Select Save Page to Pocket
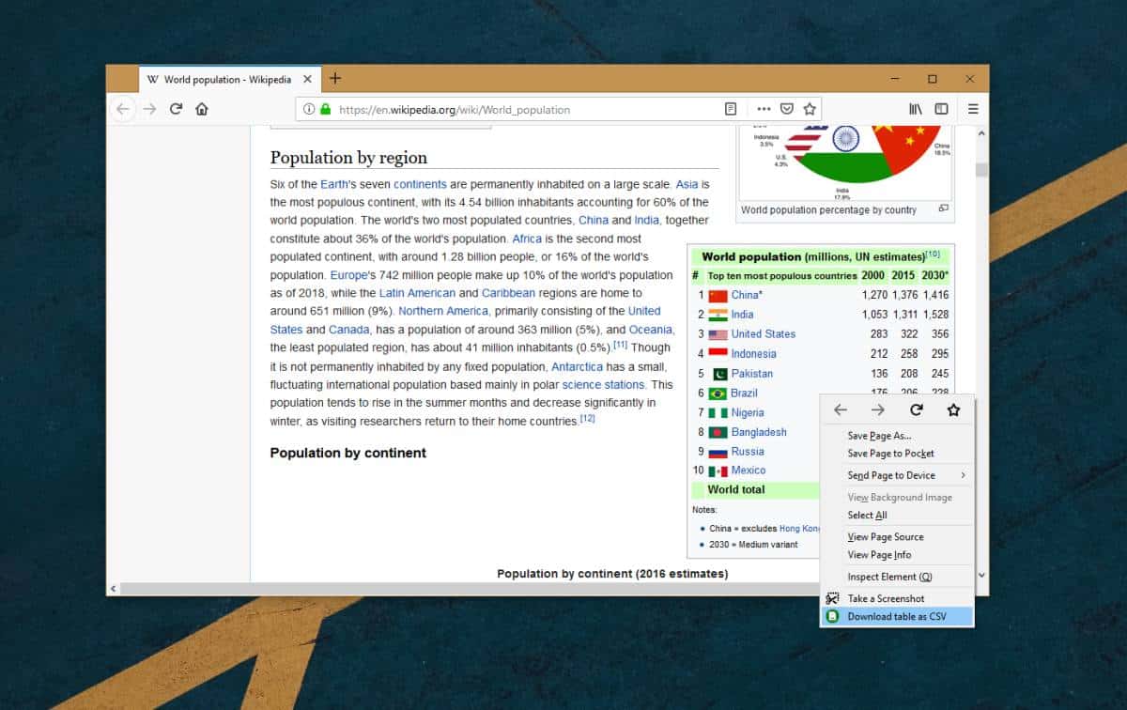 pos(897,454)
